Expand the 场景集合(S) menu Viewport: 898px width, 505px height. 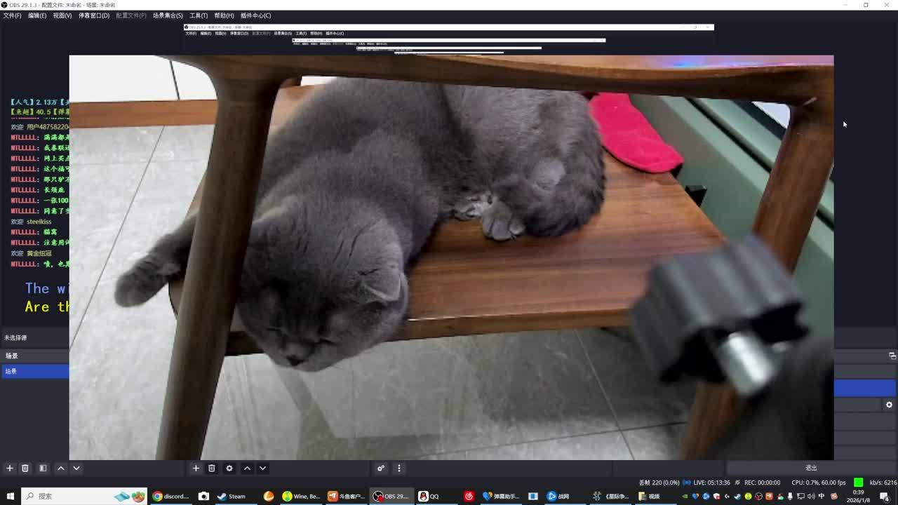pos(168,15)
